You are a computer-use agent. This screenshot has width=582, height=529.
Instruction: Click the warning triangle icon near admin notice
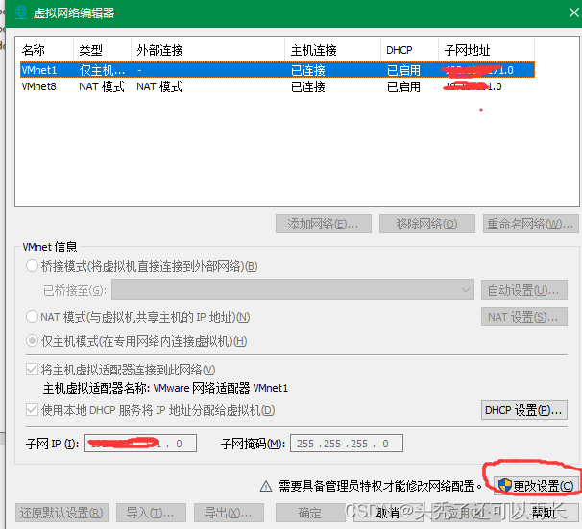266,486
